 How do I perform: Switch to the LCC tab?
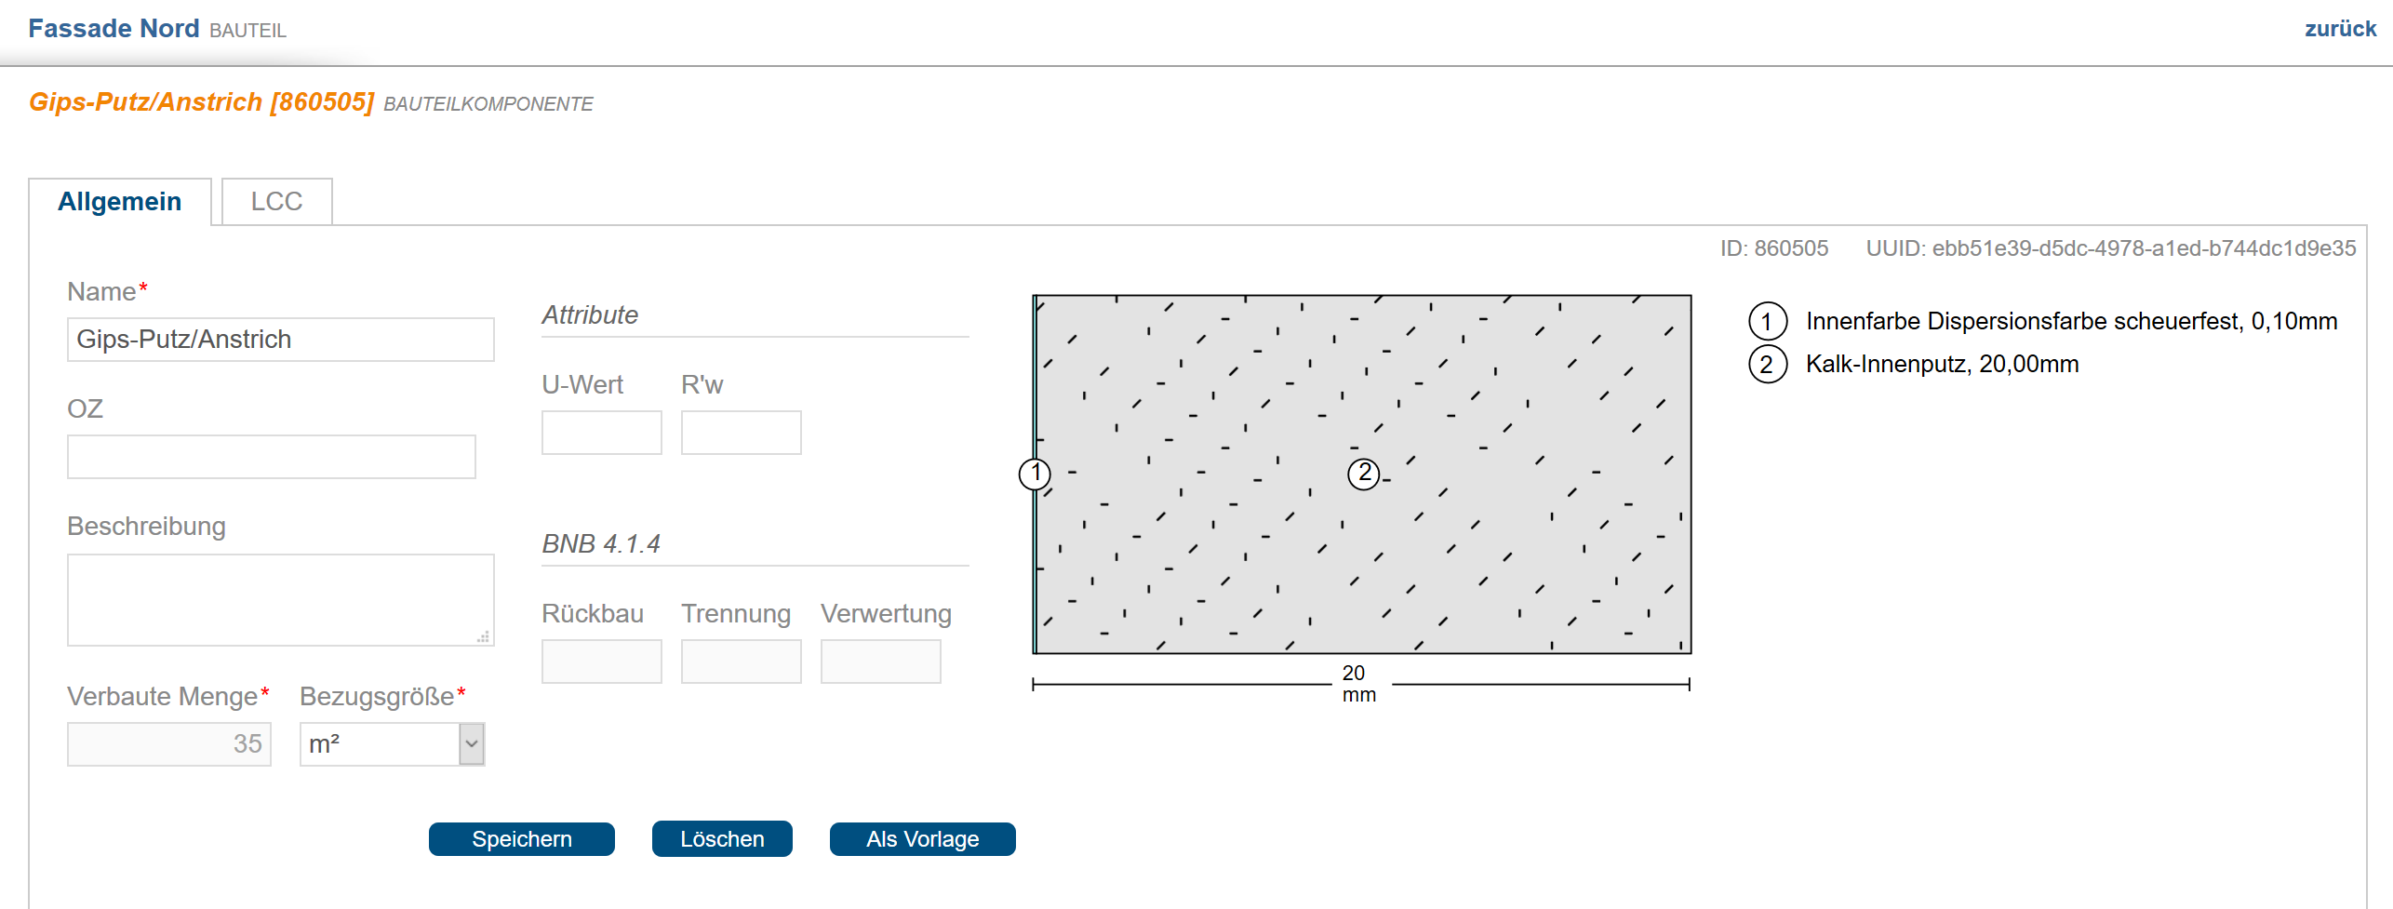click(x=276, y=202)
